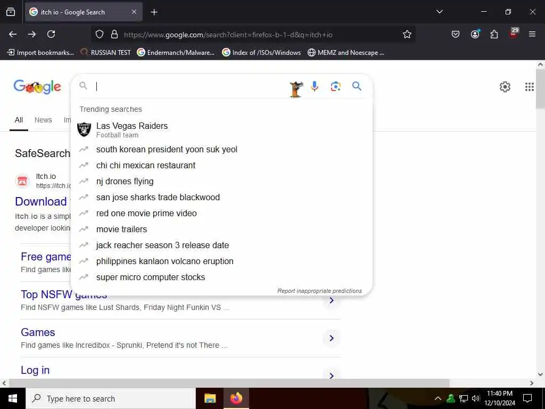The image size is (545, 409).
Task: Switch to the News results tab
Action: [x=43, y=120]
